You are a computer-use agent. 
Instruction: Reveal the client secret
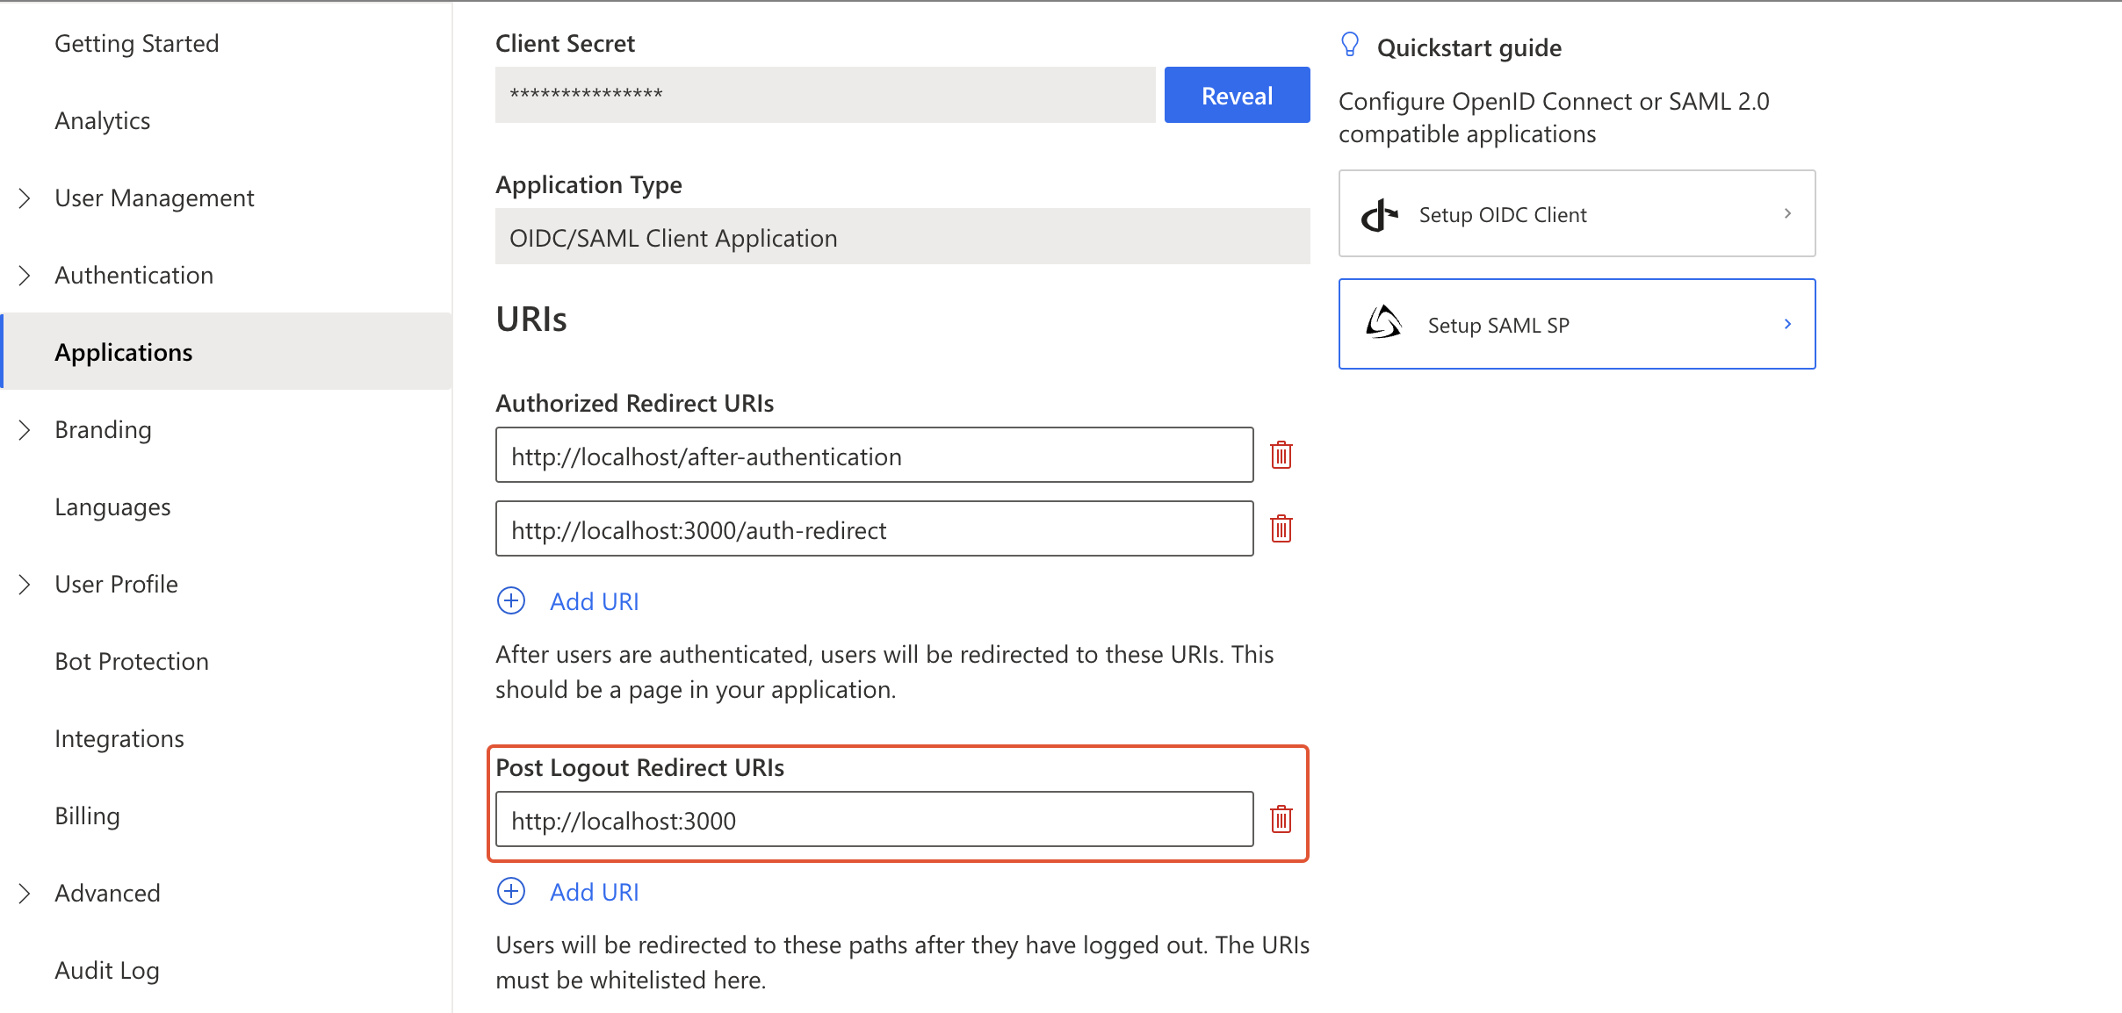pyautogui.click(x=1237, y=96)
